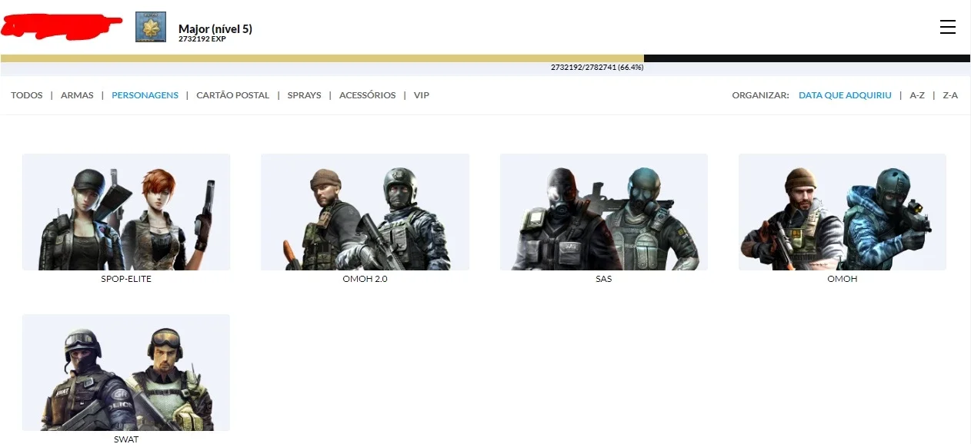Select the SAS character thumbnail

(604, 212)
